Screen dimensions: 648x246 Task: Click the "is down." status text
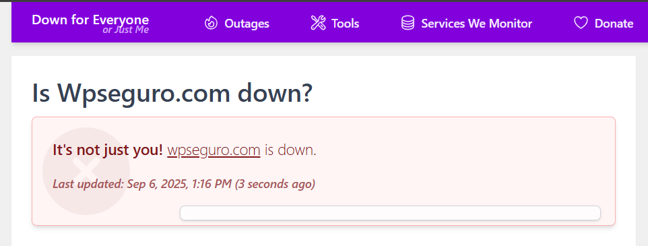[290, 150]
